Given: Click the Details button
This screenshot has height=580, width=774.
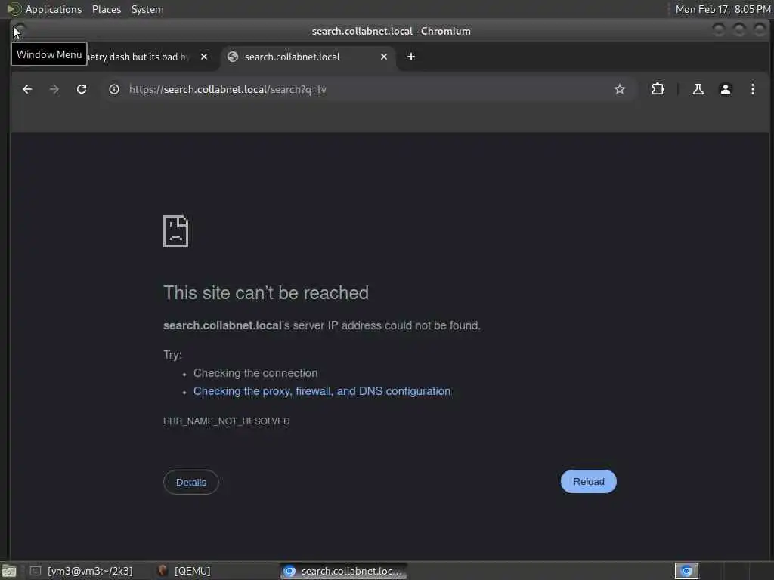Looking at the screenshot, I should (x=191, y=483).
